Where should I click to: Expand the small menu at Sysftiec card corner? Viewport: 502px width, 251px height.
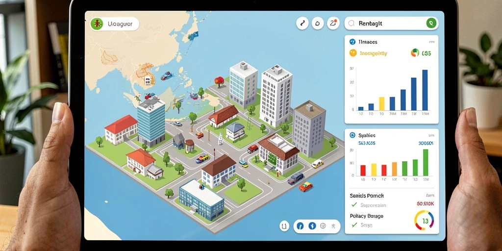pos(431,135)
